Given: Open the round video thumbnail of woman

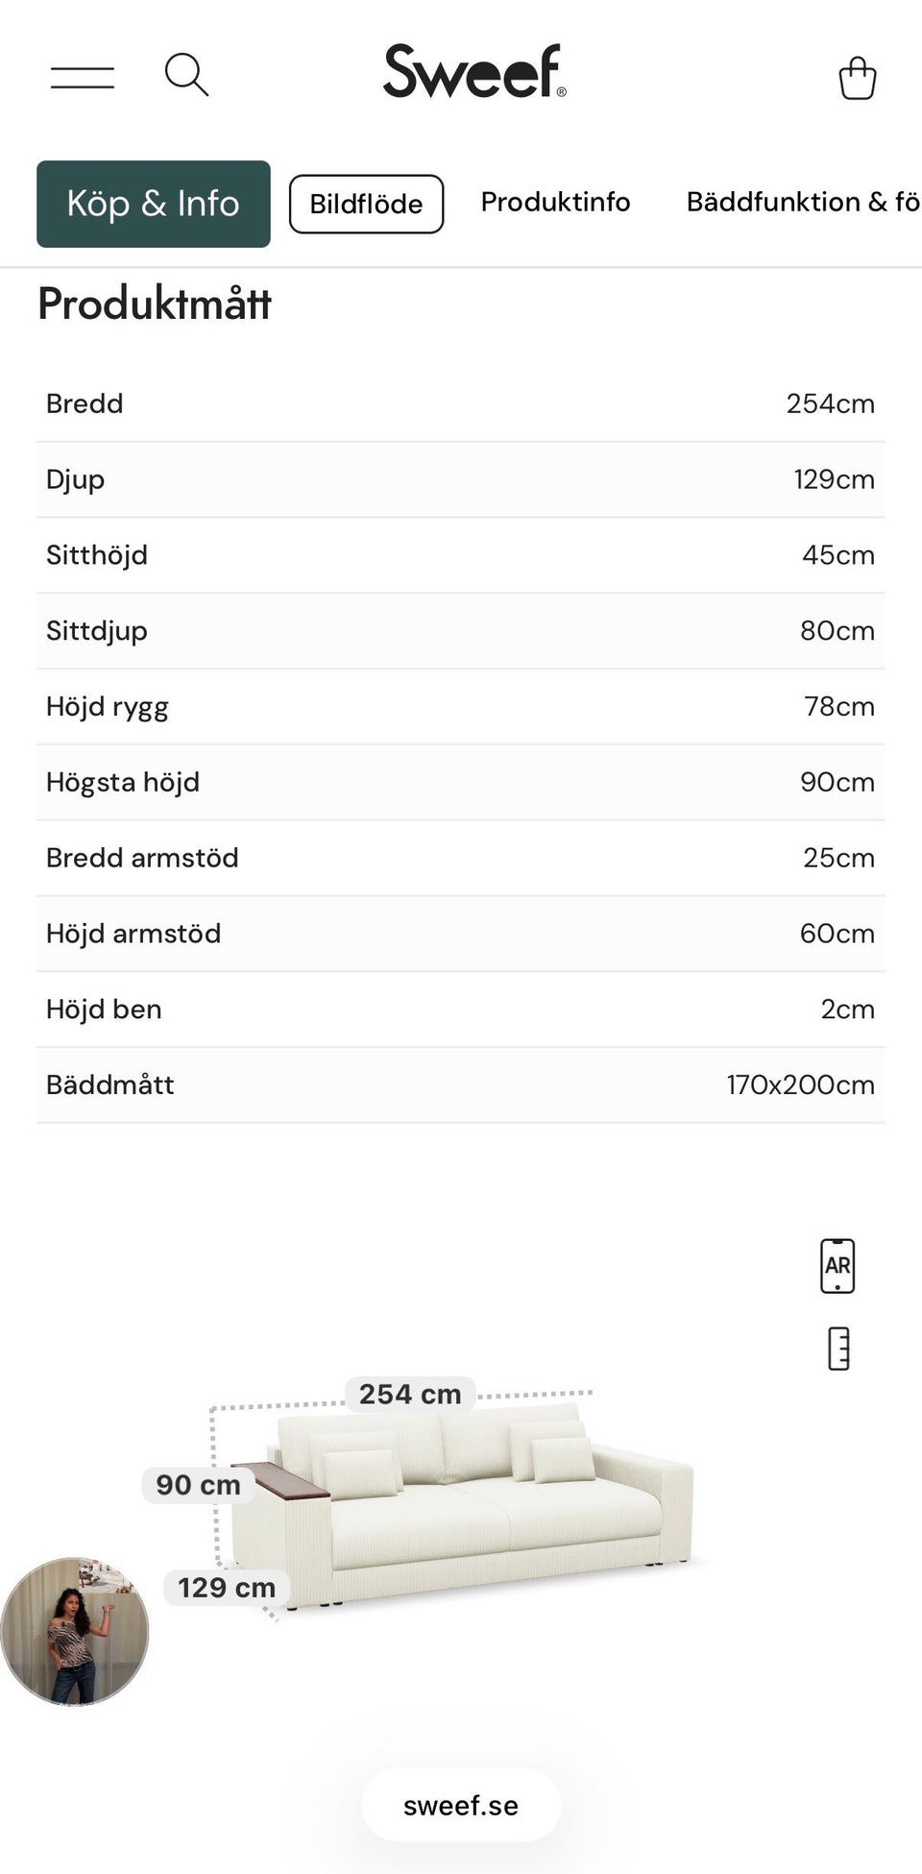Looking at the screenshot, I should tap(75, 1631).
